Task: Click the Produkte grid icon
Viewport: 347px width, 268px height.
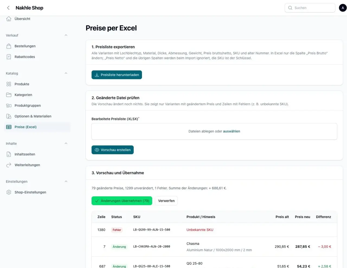Action: click(x=9, y=84)
